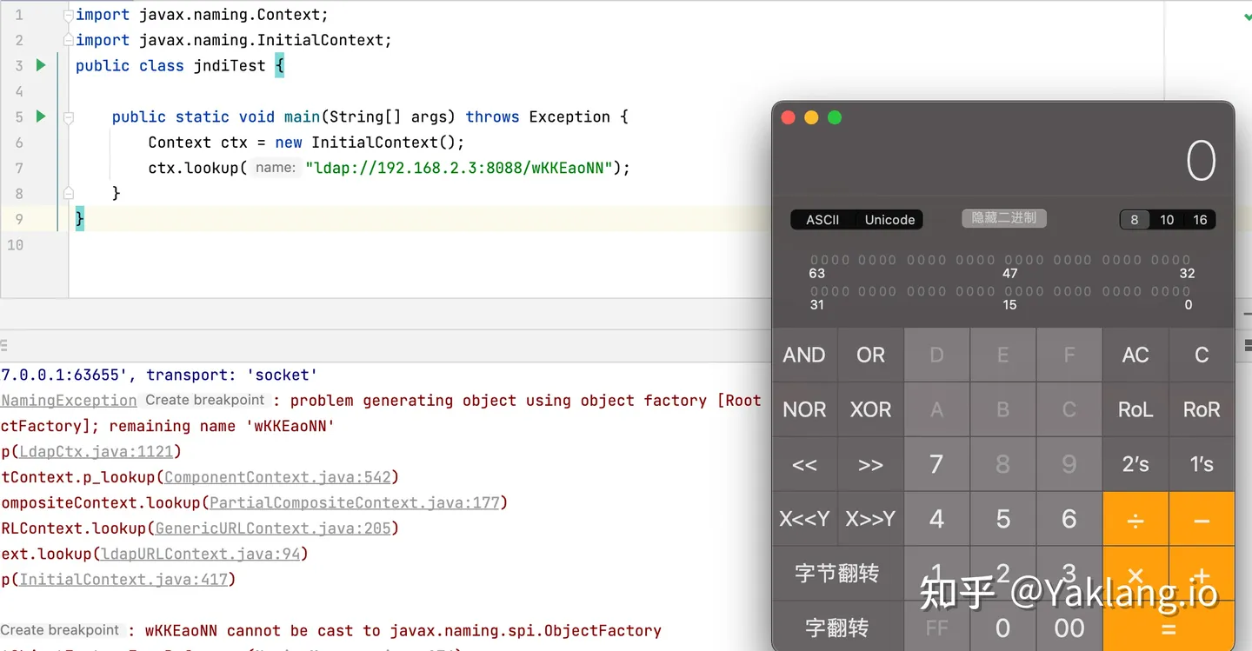Click calculator digit 0 key
The height and width of the screenshot is (651, 1252).
[x=1002, y=627]
